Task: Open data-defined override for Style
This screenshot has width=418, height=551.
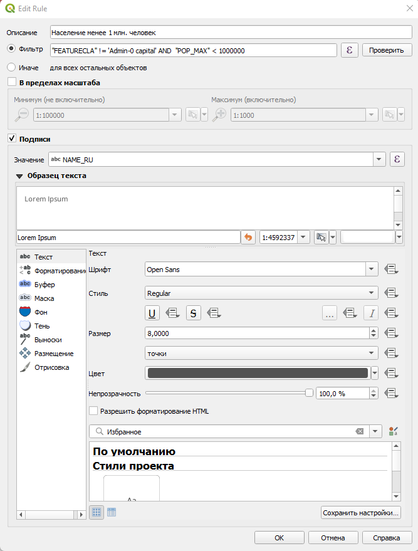Action: 391,293
